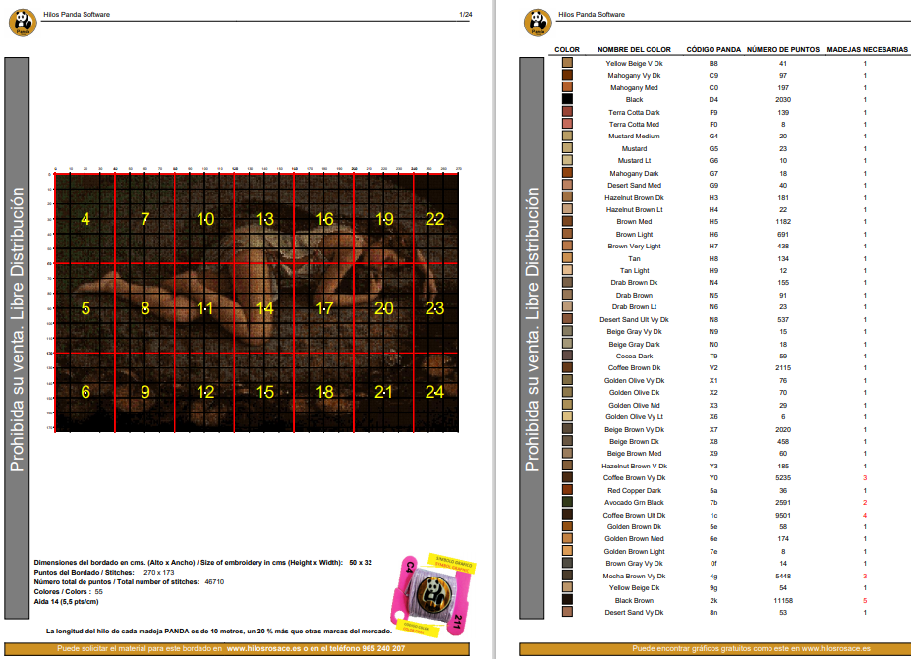911x659 pixels.
Task: Click the Yellow Beige V Dk swatch
Action: point(567,63)
